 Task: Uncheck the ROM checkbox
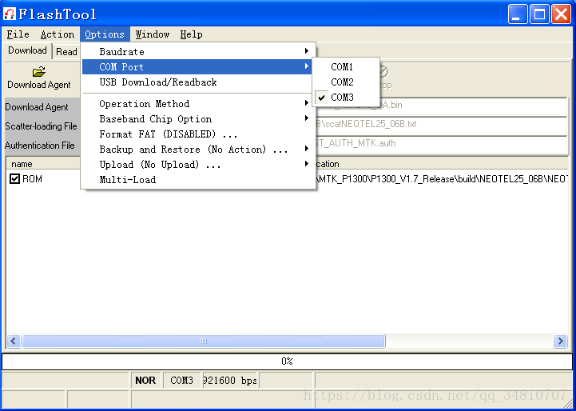pos(14,179)
